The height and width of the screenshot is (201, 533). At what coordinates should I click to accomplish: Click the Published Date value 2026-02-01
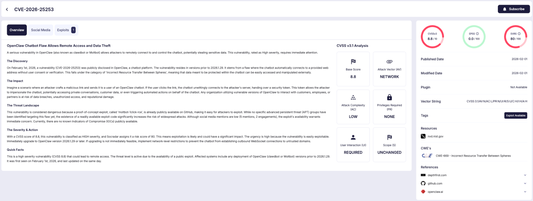point(519,59)
